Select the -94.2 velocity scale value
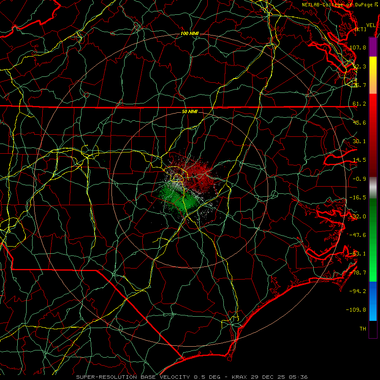 pos(358,291)
